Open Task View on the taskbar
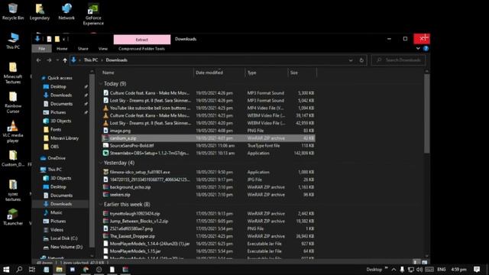The width and height of the screenshot is (489, 275). (x=32, y=270)
